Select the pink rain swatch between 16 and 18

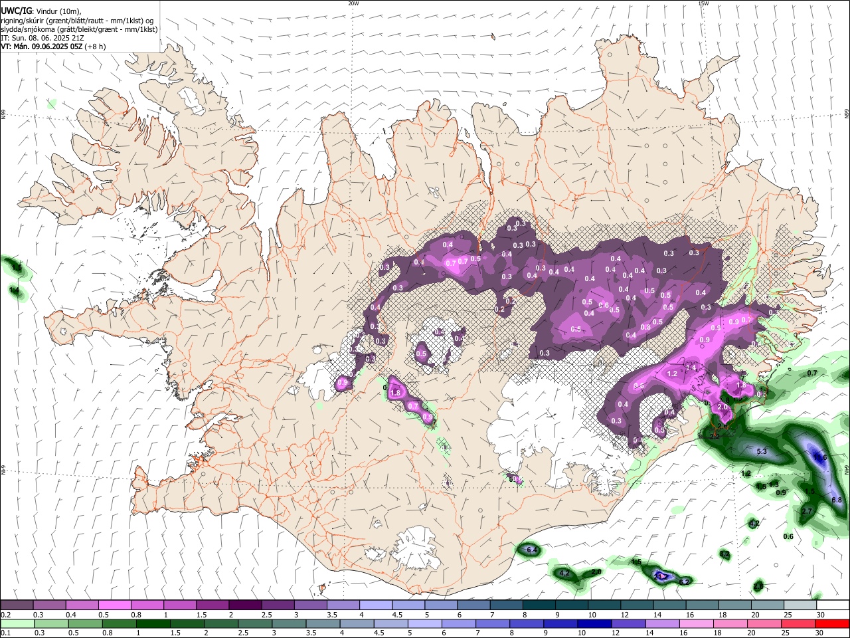(x=697, y=623)
